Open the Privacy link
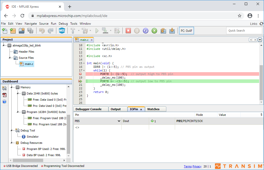264x170 pixels. tap(197, 166)
